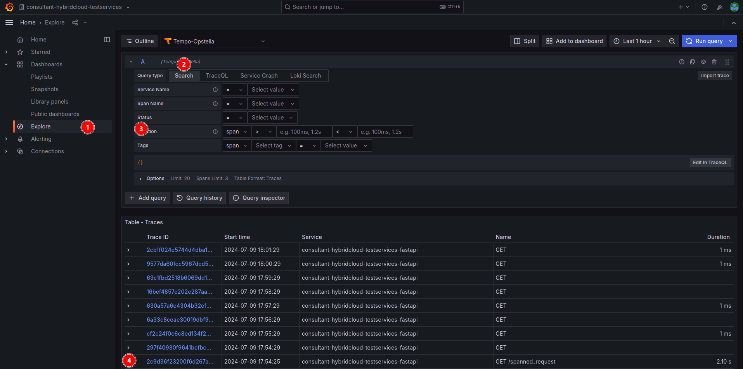Click the share icon next to Explore breadcrumb
This screenshot has height=369, width=743.
[75, 23]
